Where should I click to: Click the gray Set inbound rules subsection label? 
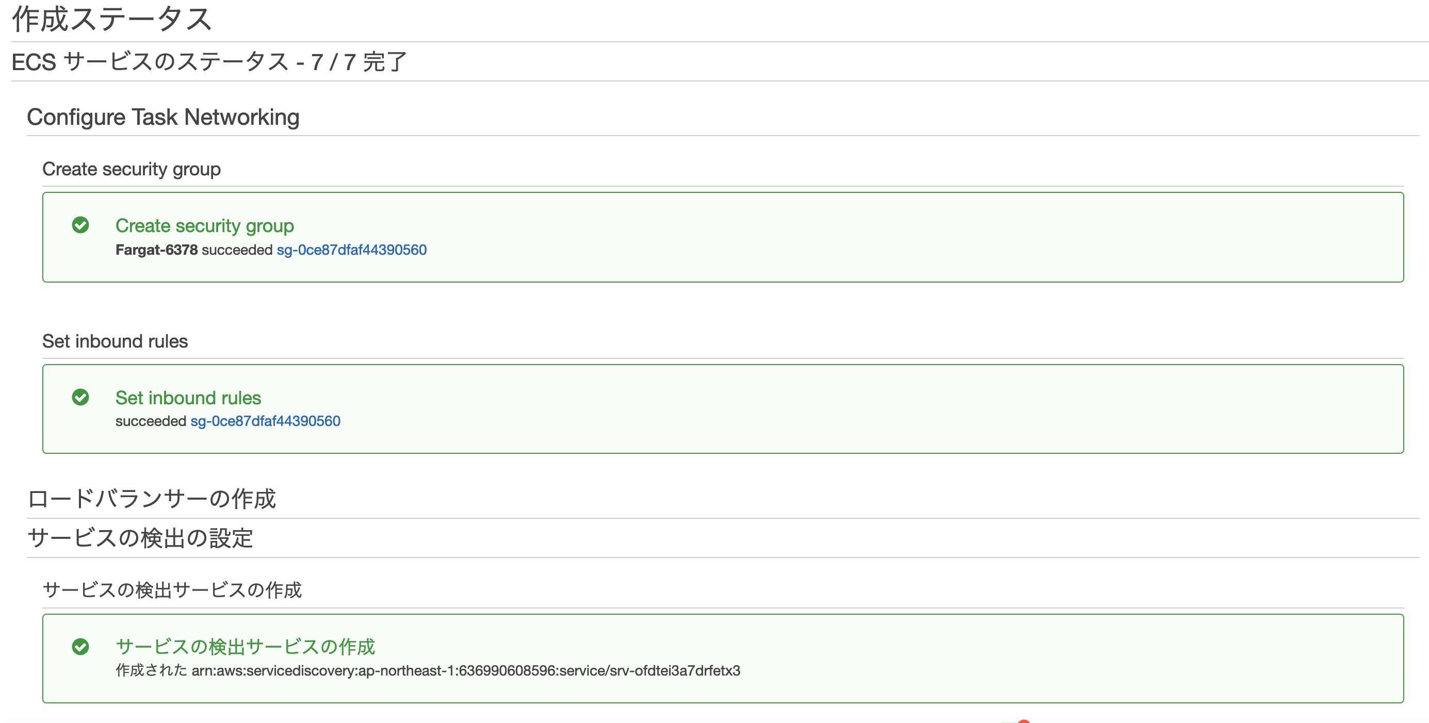[115, 341]
